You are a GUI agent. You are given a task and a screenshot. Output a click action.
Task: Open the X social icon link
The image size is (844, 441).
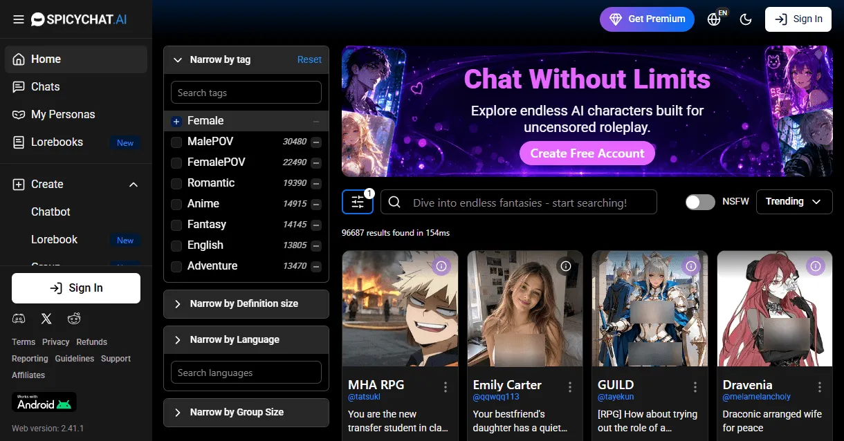(46, 319)
